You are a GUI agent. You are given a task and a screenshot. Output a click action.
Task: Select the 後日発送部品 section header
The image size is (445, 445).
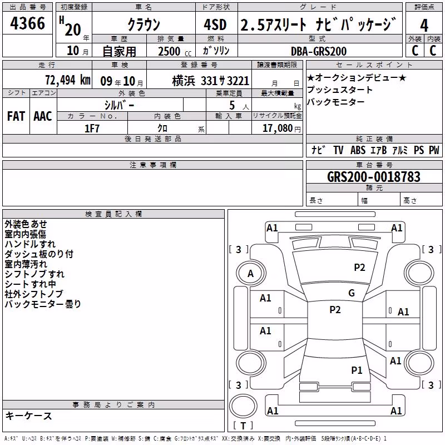(153, 139)
